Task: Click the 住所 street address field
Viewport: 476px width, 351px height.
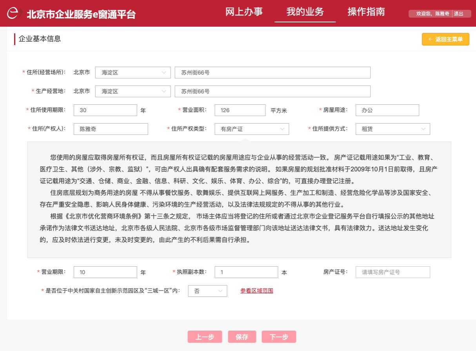Action: click(272, 73)
